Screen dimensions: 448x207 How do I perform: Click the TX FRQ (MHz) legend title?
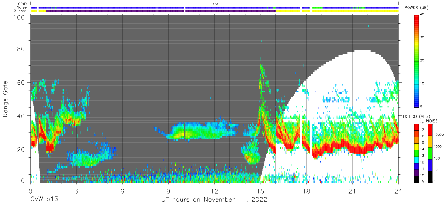[417, 116]
